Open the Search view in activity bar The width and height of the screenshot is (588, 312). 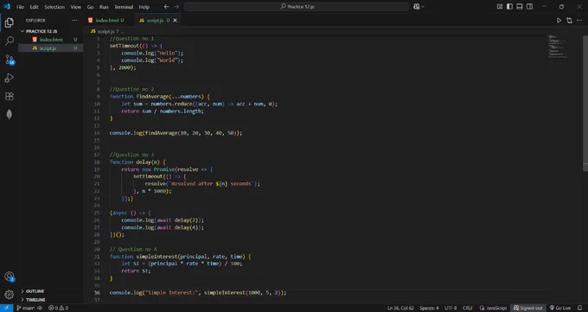pos(9,41)
